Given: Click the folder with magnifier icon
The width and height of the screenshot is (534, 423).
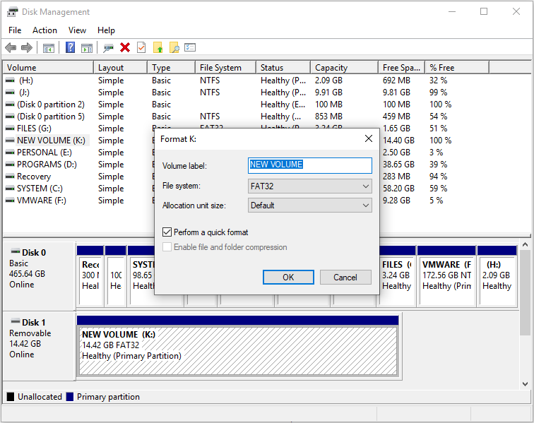Looking at the screenshot, I should (x=174, y=47).
